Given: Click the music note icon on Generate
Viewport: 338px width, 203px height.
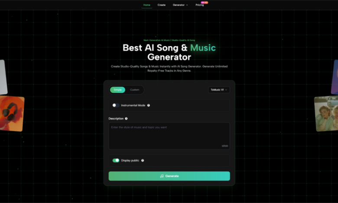Looking at the screenshot, I should pyautogui.click(x=162, y=176).
